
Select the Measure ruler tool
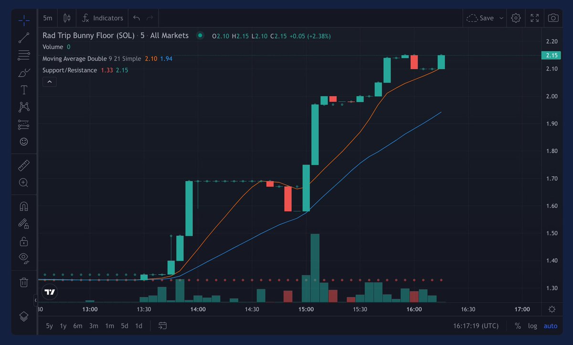(24, 165)
